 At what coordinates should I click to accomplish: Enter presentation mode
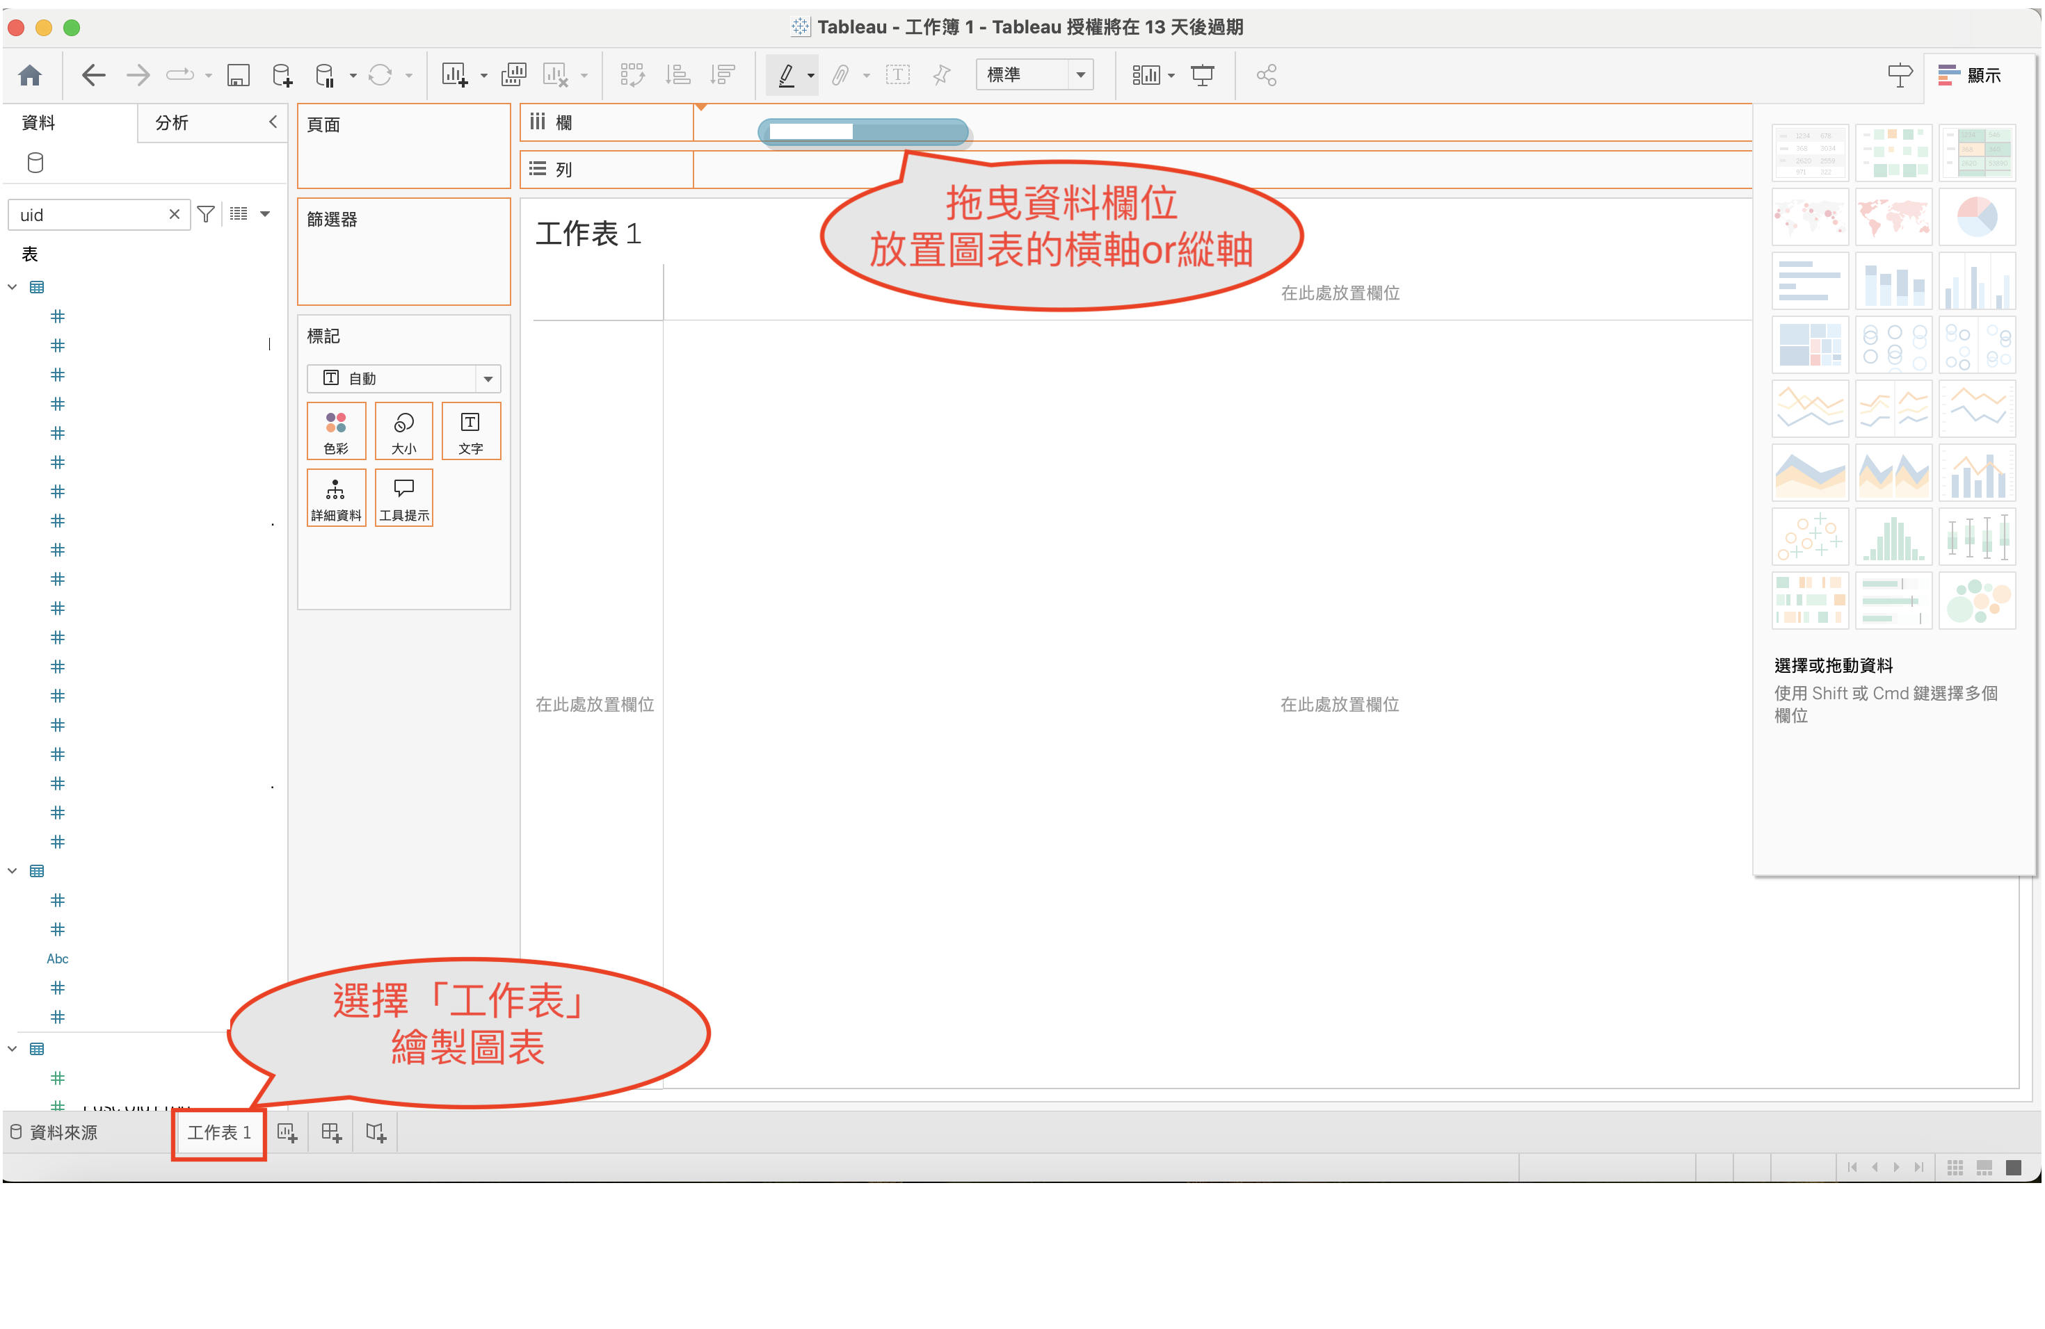click(1203, 76)
